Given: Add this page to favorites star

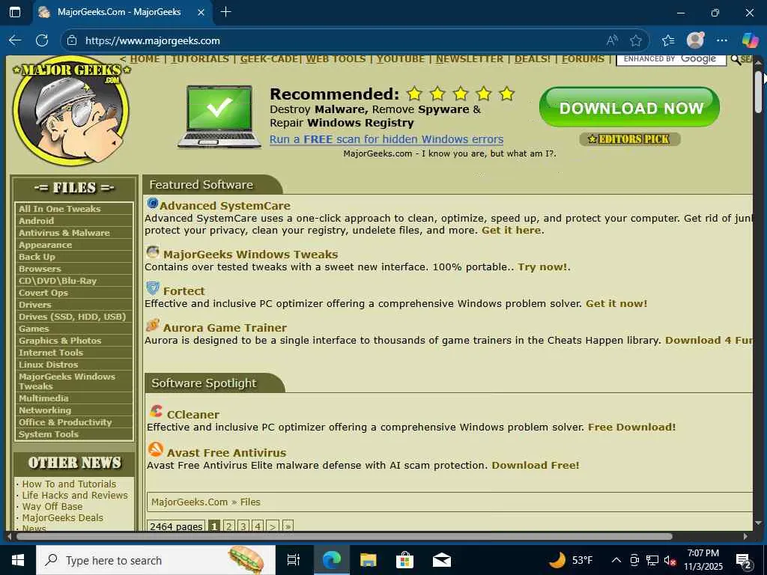Looking at the screenshot, I should pos(636,40).
